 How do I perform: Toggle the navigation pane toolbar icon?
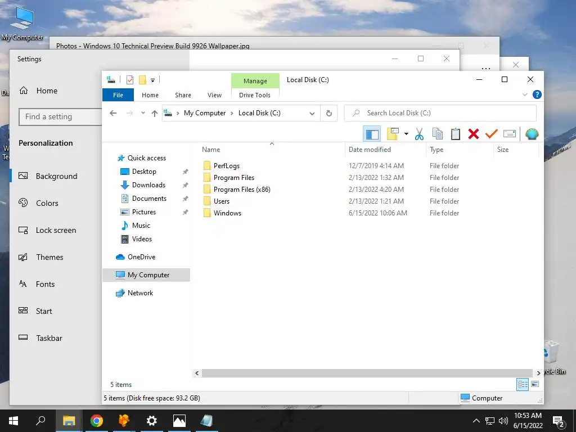(x=372, y=134)
